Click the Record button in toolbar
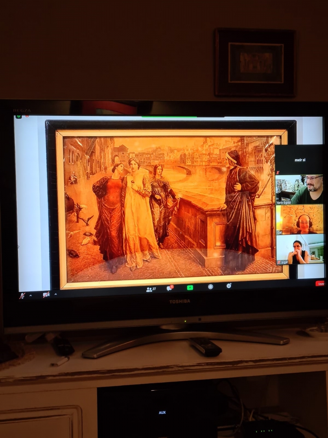Screen dimensions: 328x438 coord(211,287)
